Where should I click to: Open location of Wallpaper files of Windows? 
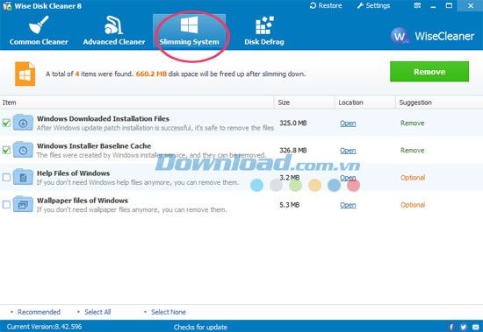[348, 205]
